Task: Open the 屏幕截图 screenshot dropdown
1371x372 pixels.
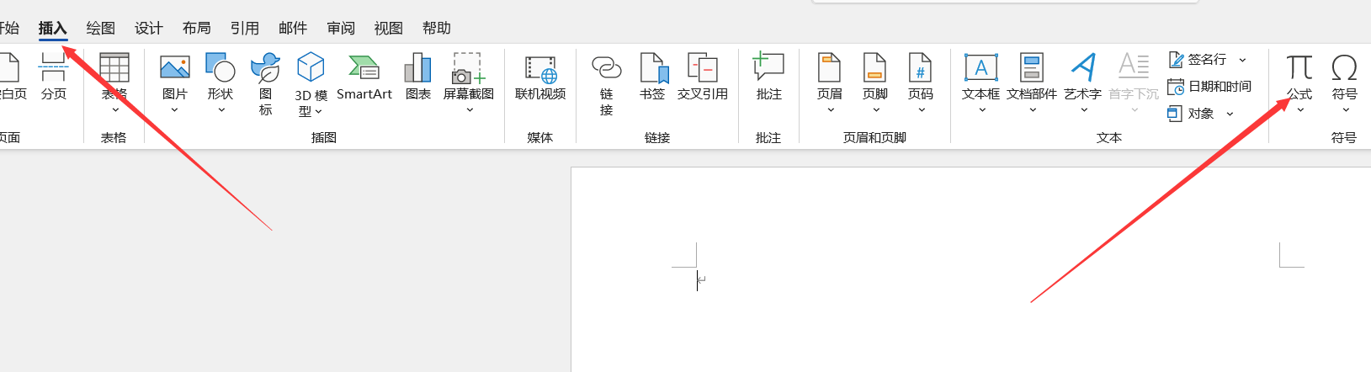Action: click(469, 110)
